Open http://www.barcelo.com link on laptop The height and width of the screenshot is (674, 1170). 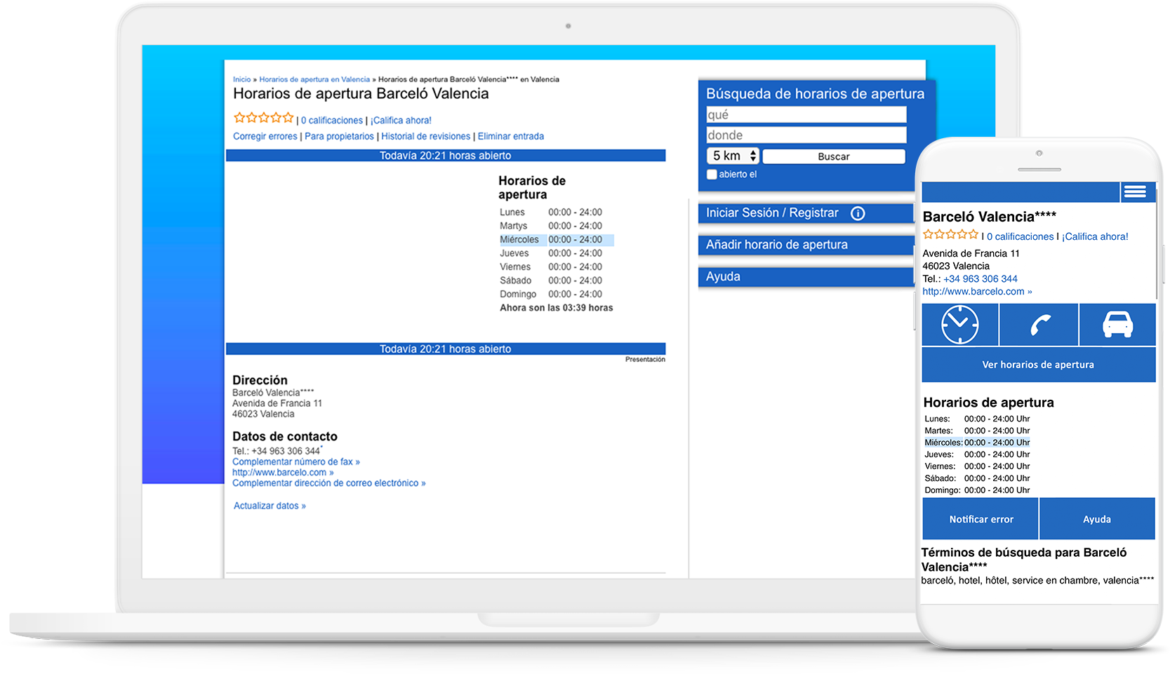point(283,472)
